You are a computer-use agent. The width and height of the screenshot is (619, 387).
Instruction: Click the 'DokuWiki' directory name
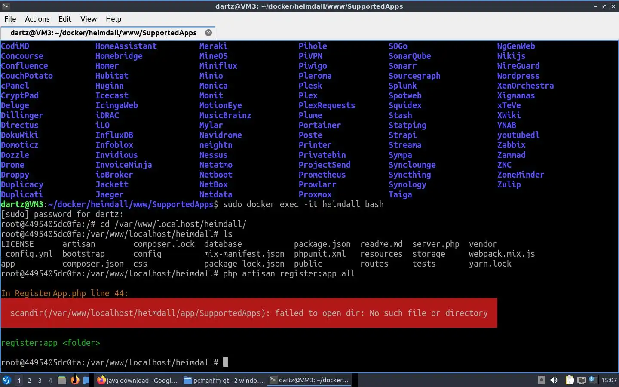pos(20,135)
